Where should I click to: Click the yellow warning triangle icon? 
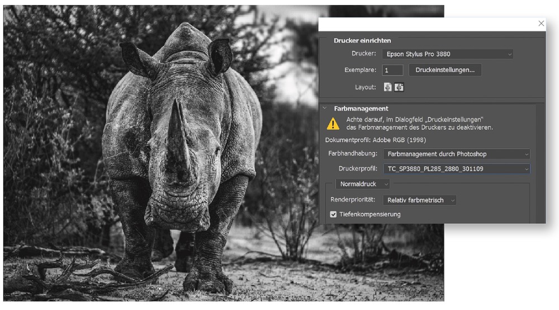333,124
